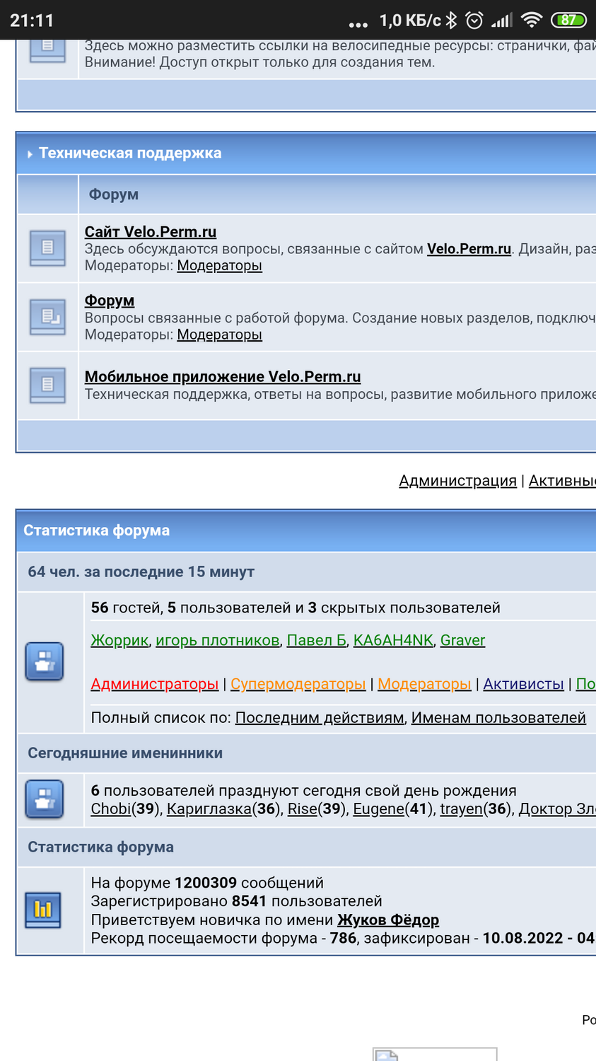
Task: View full list by Именам пользователей
Action: (x=498, y=718)
